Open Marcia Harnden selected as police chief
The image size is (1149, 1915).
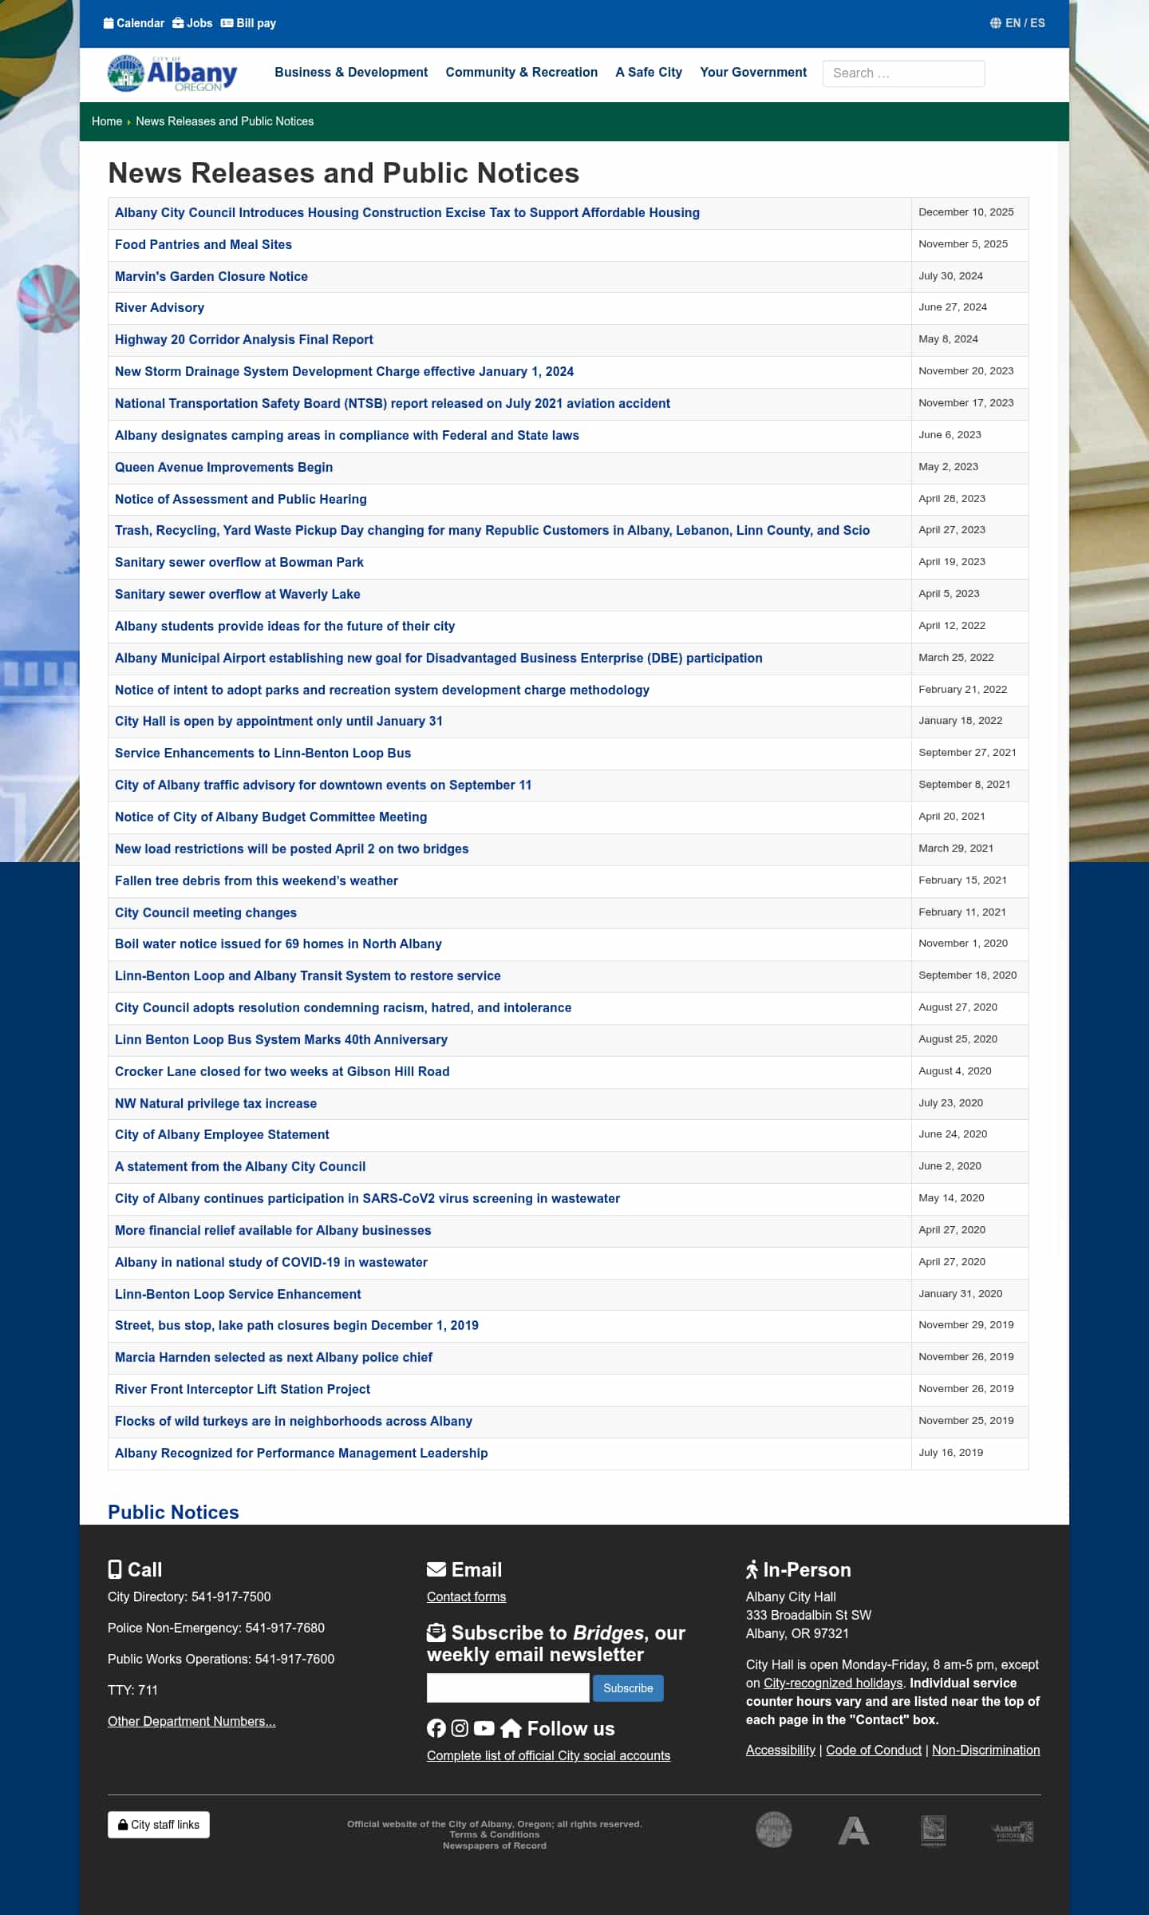pos(274,1358)
